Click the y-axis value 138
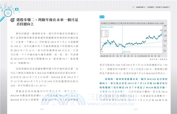Screen dimensions: 177x114 165,36
